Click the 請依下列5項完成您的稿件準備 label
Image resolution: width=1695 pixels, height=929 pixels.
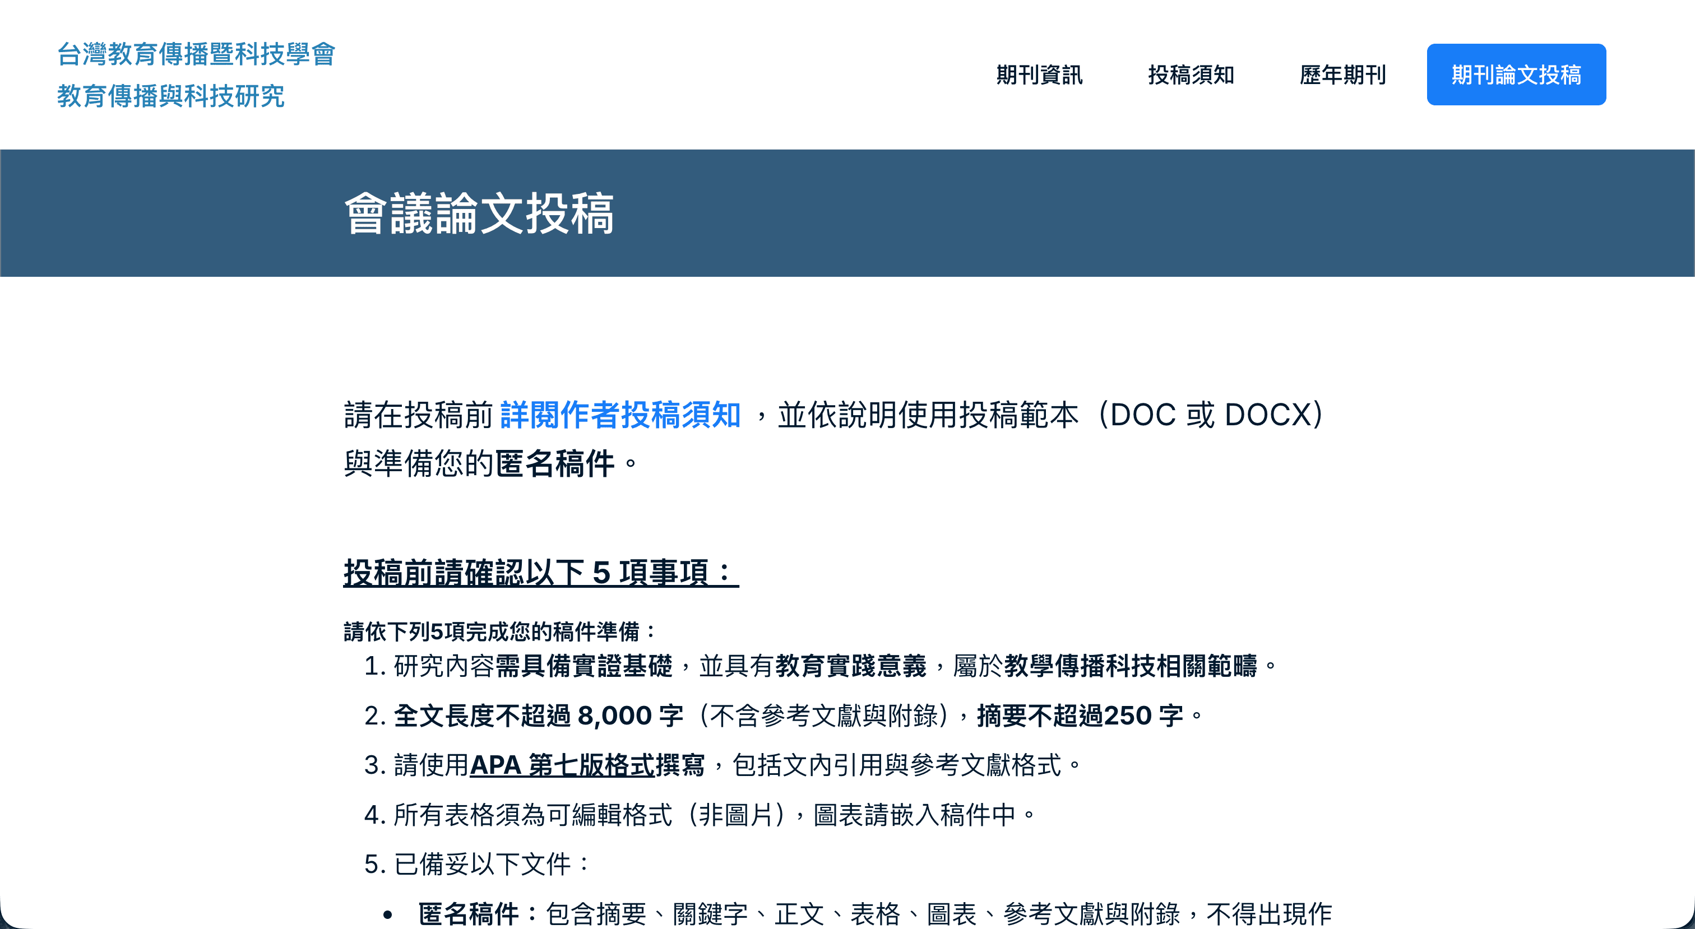497,630
